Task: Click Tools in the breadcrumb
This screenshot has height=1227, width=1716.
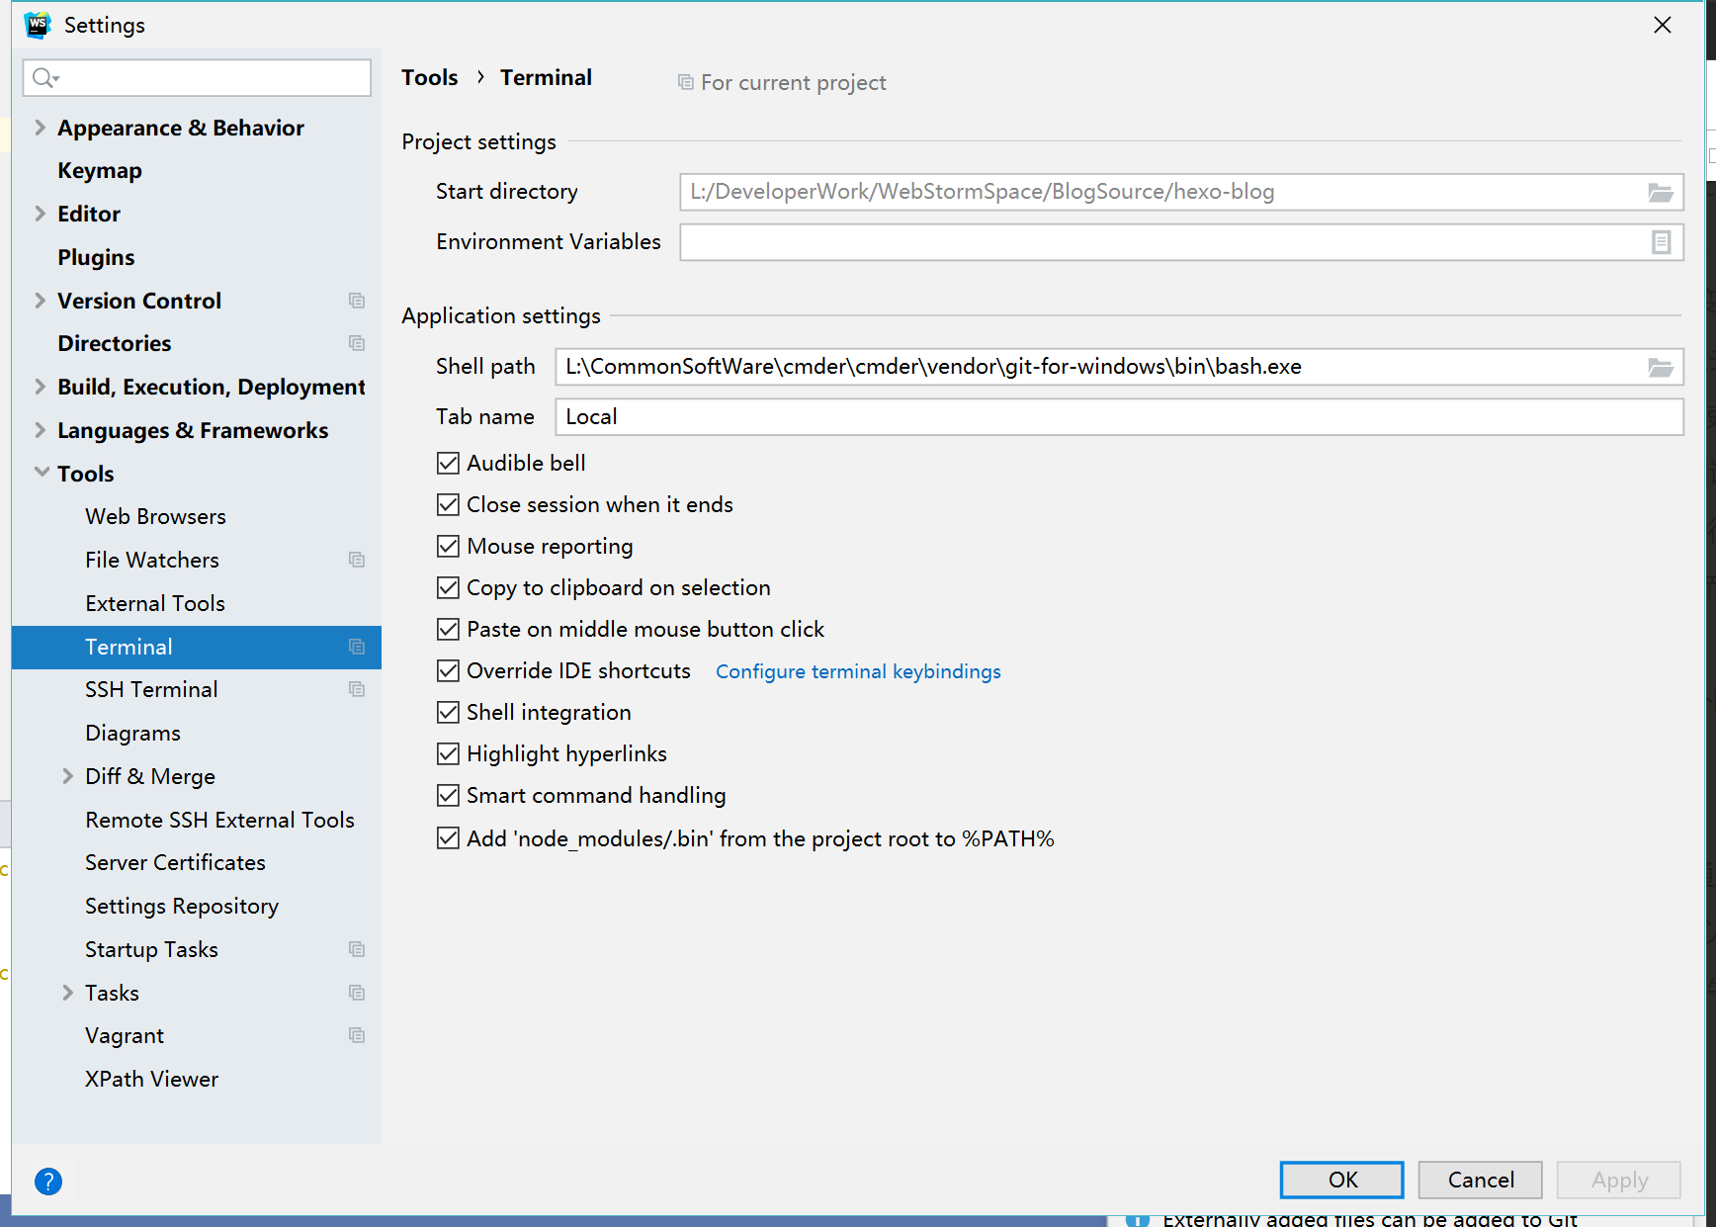Action: point(430,77)
